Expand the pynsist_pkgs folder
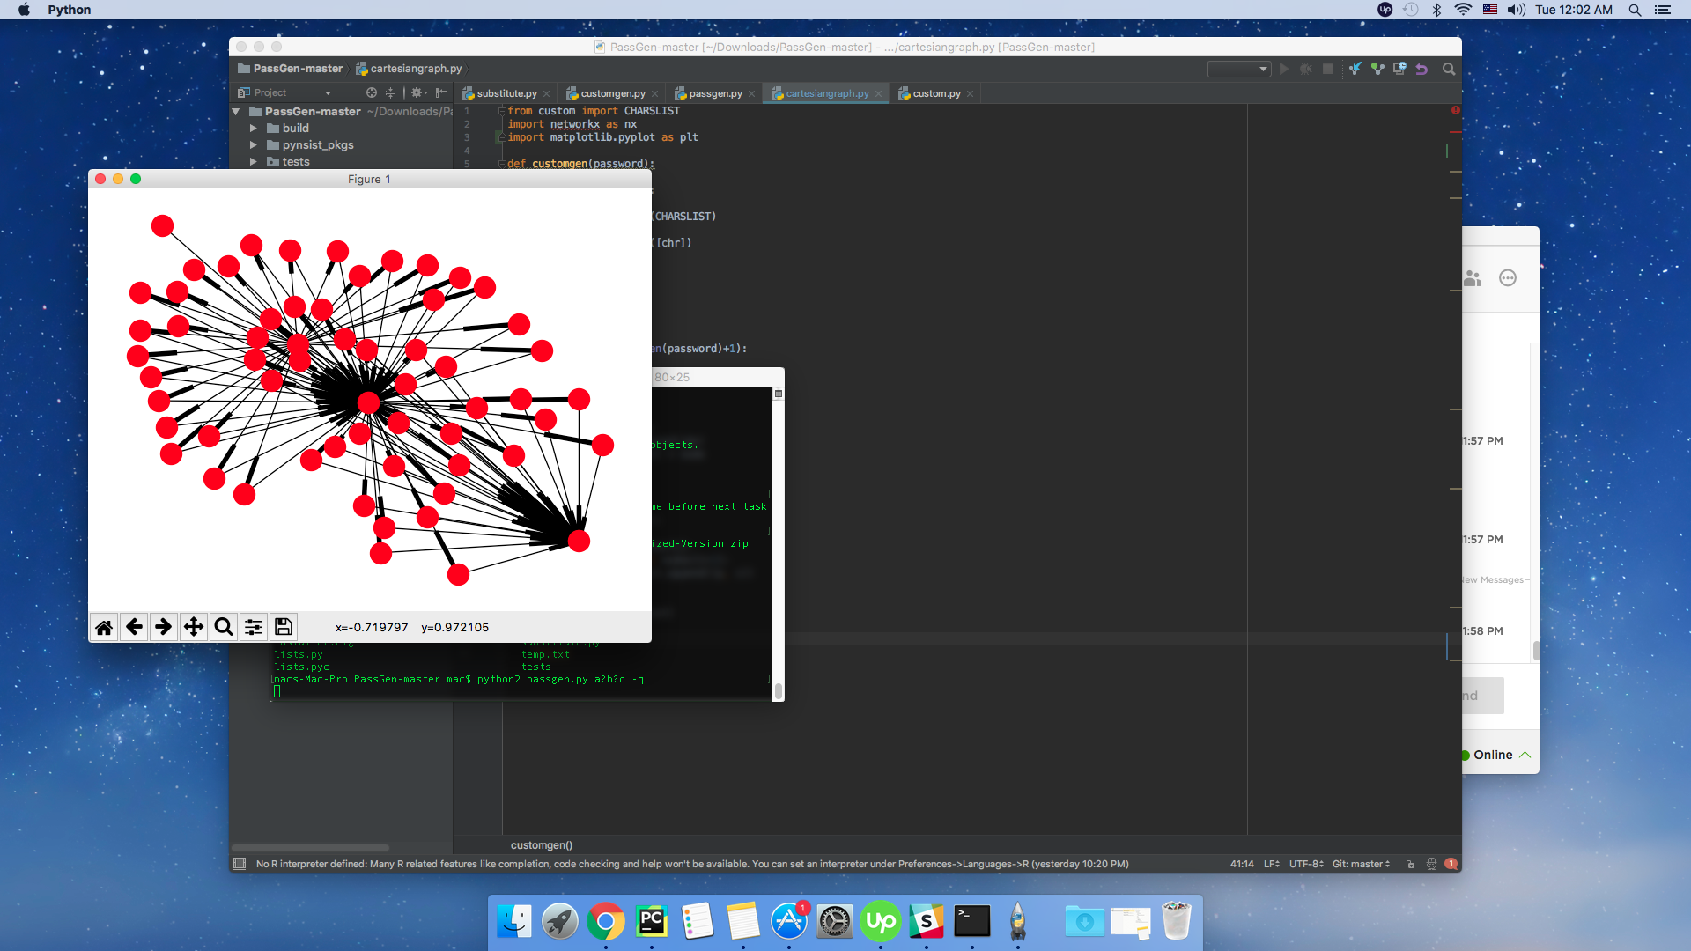Viewport: 1691px width, 951px height. (254, 145)
